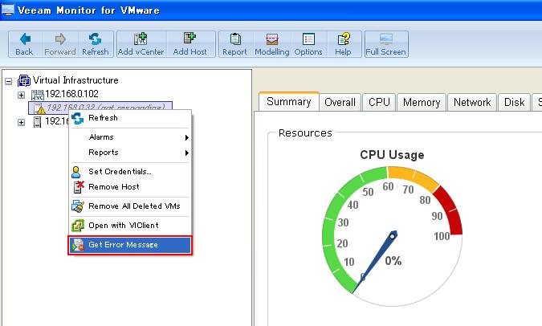Open the Alarms submenu

click(130, 137)
